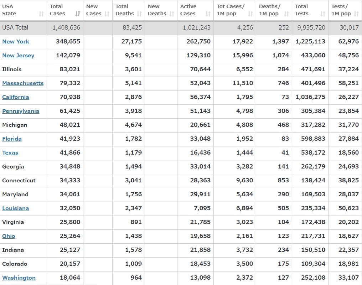Sort by Tot Cases/1M pop icon
Screen dimensions: 362x285
[250, 14]
